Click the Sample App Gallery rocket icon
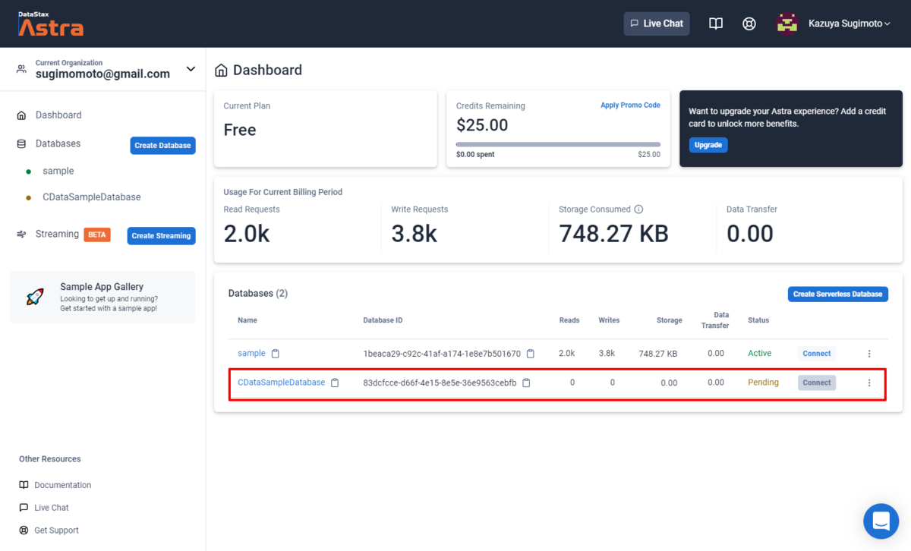The width and height of the screenshot is (911, 551). pos(34,297)
